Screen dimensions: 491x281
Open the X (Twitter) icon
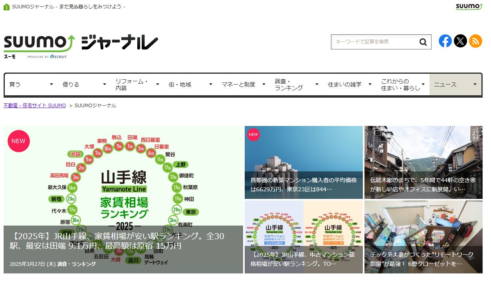pos(460,41)
